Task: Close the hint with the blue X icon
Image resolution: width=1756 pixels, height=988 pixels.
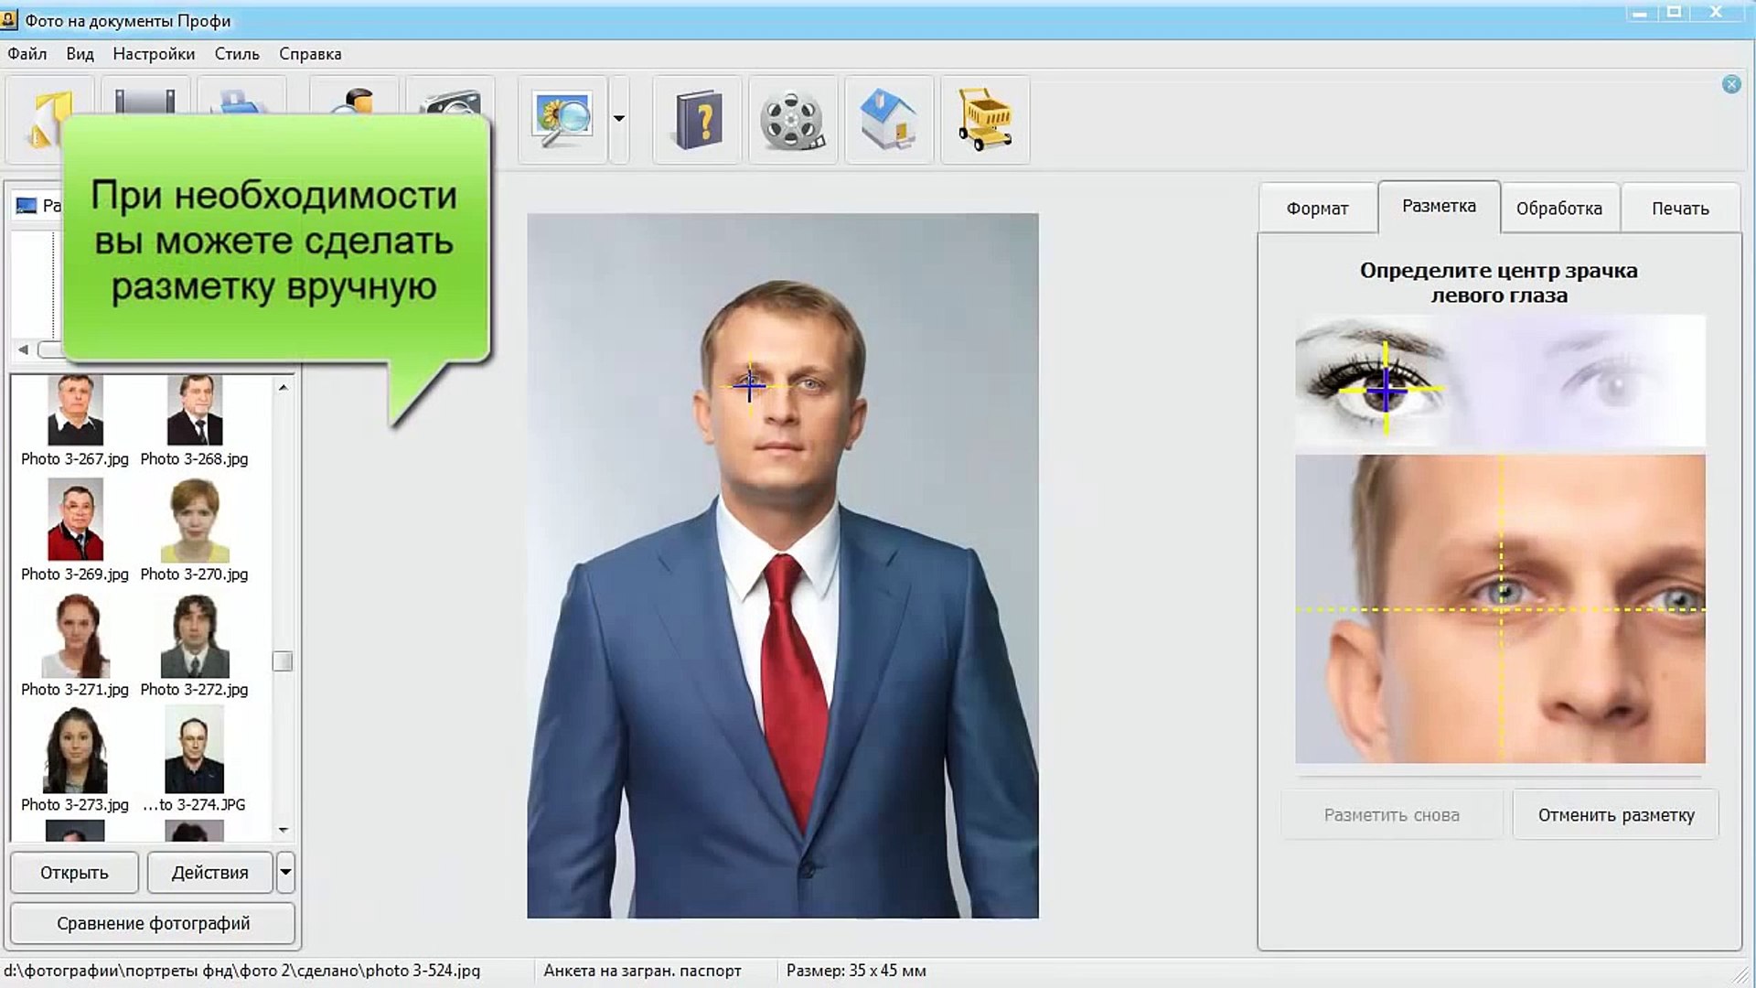Action: click(x=1731, y=84)
